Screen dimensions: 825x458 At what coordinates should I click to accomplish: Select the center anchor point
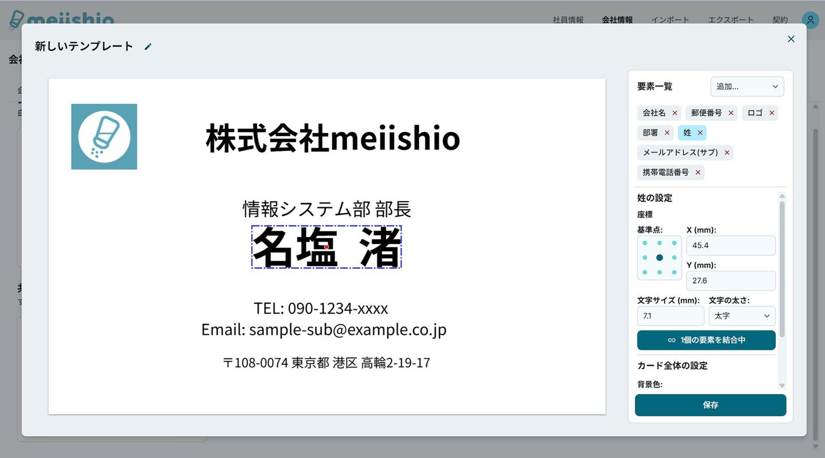click(659, 258)
